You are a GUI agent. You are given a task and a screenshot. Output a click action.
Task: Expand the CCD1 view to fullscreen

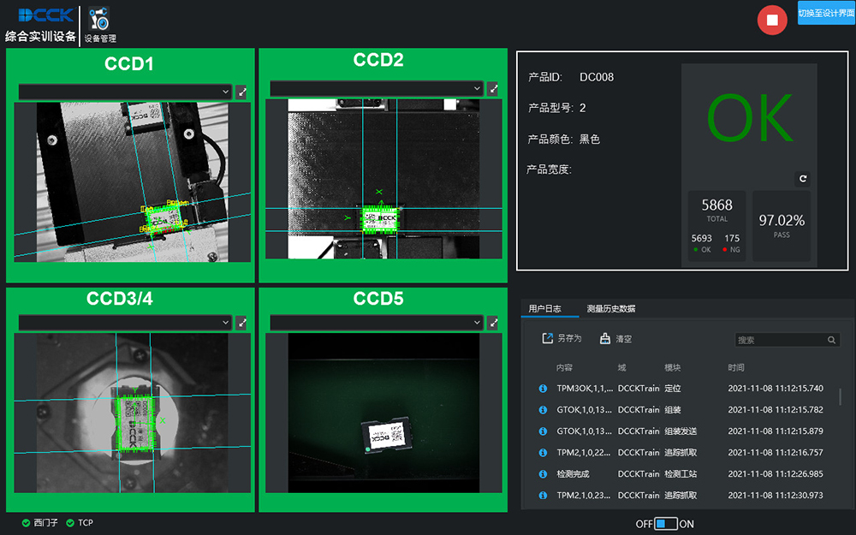241,92
